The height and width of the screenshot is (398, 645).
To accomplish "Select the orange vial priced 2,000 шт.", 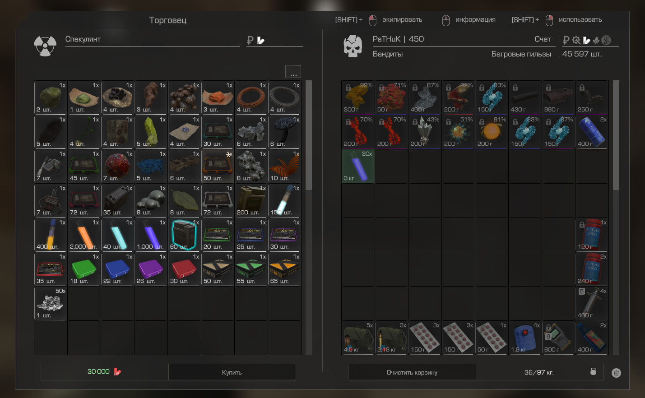I will point(84,235).
